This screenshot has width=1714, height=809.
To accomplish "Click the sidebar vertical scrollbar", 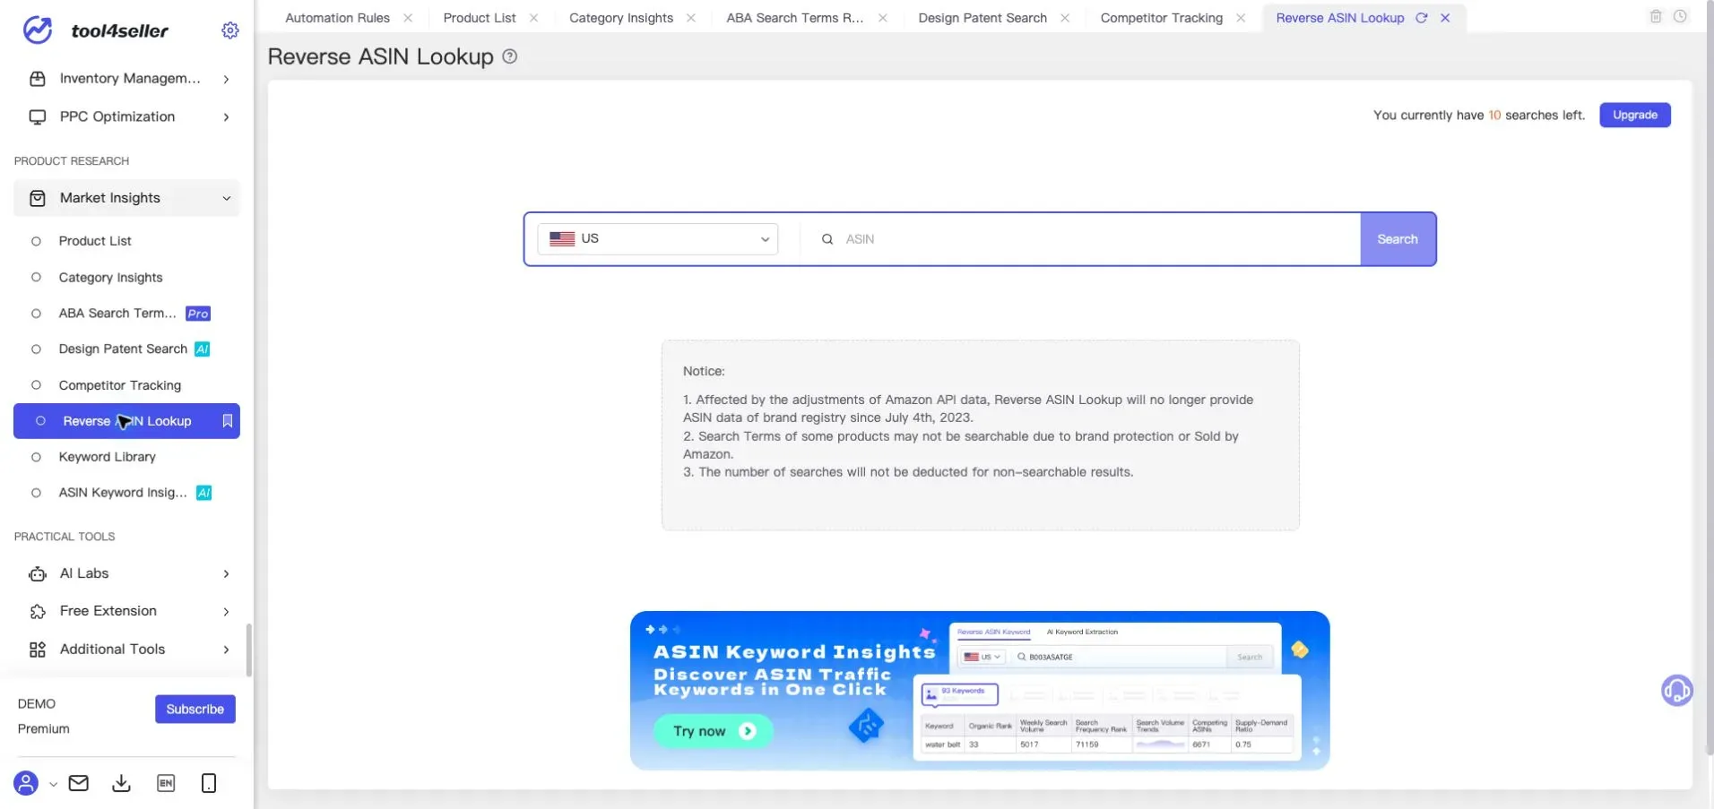I will pos(248,650).
